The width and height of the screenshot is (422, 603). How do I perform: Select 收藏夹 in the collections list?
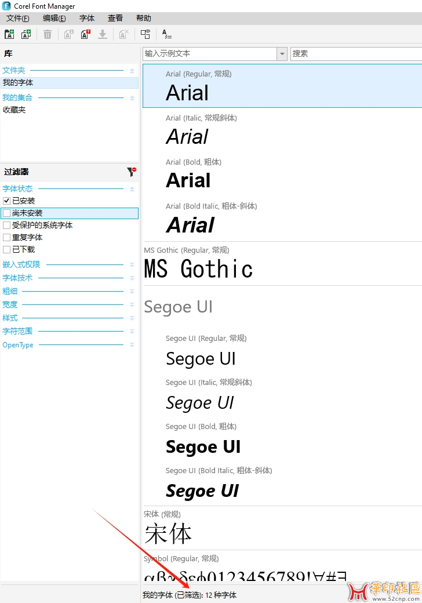click(x=14, y=110)
